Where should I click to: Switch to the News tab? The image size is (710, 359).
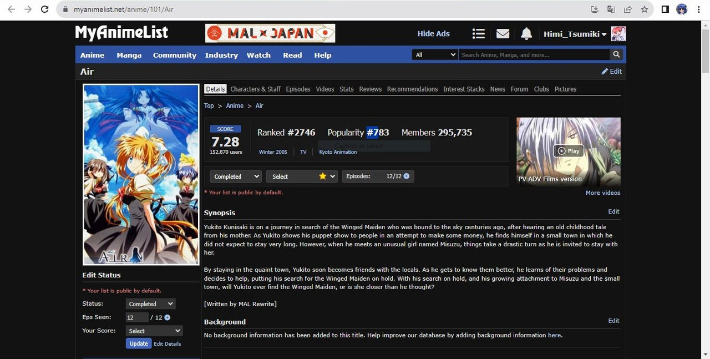pyautogui.click(x=498, y=89)
